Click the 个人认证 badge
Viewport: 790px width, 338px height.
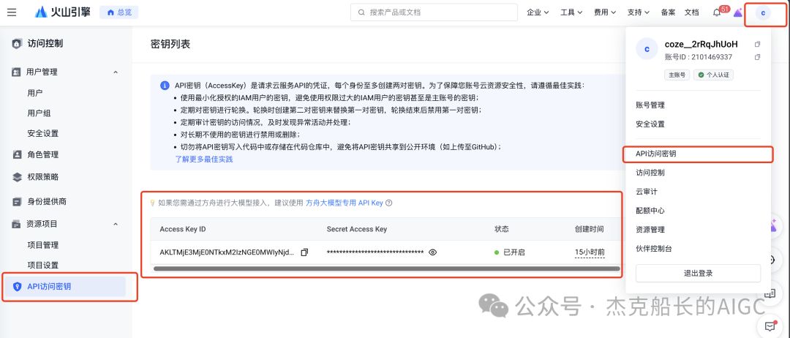[x=713, y=75]
